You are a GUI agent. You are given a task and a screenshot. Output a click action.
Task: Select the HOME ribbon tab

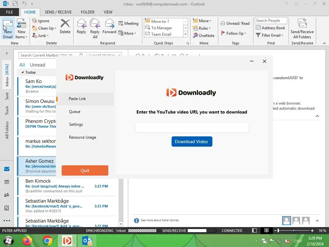pyautogui.click(x=30, y=12)
